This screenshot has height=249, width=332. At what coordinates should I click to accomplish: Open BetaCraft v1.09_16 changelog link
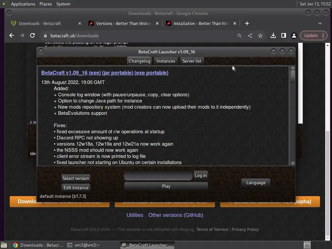coord(65,73)
